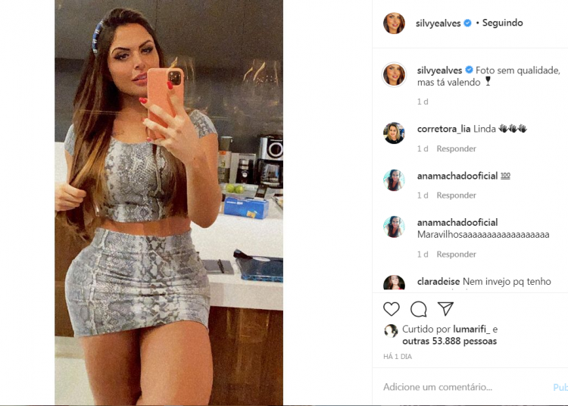Reply to corretora_lia's comment via 'Responder'
568x406 pixels.
pos(456,148)
